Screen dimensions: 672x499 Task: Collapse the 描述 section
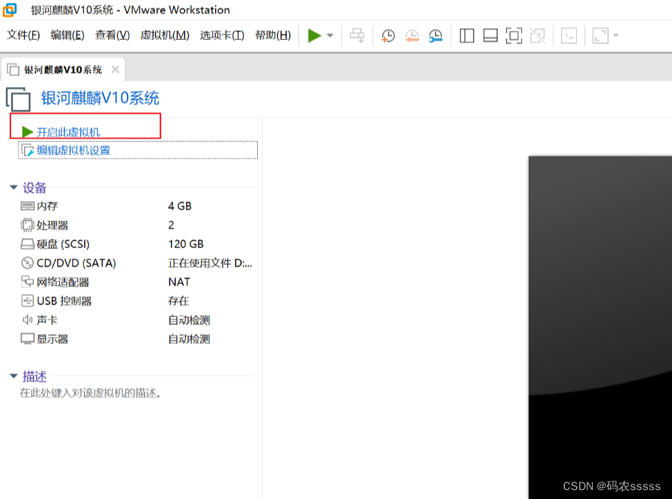[14, 376]
